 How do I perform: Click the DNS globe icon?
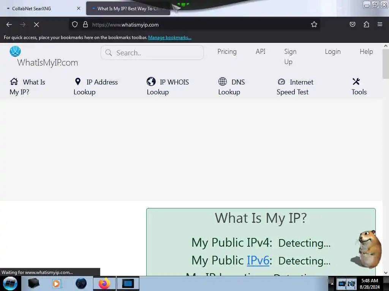[223, 81]
